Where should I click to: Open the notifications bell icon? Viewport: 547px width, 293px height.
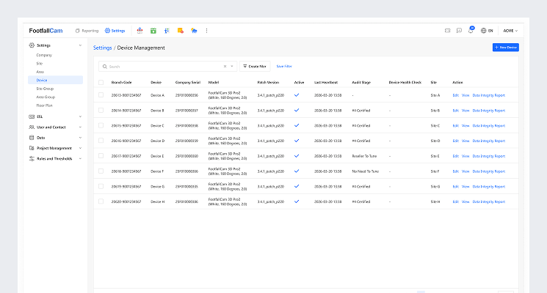[471, 31]
